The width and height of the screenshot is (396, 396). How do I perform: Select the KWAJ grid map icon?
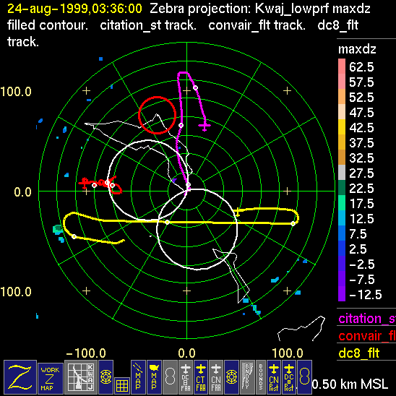tap(81, 376)
